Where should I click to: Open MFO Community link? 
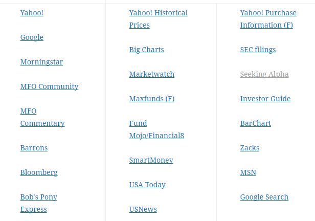point(49,86)
